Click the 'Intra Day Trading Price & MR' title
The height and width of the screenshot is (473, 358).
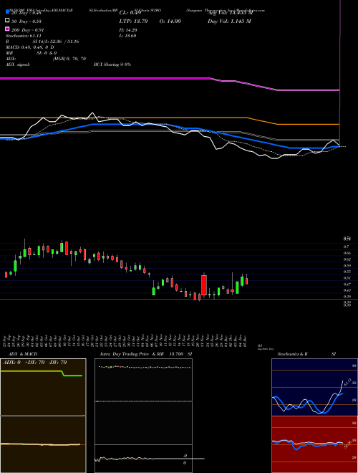point(132,354)
